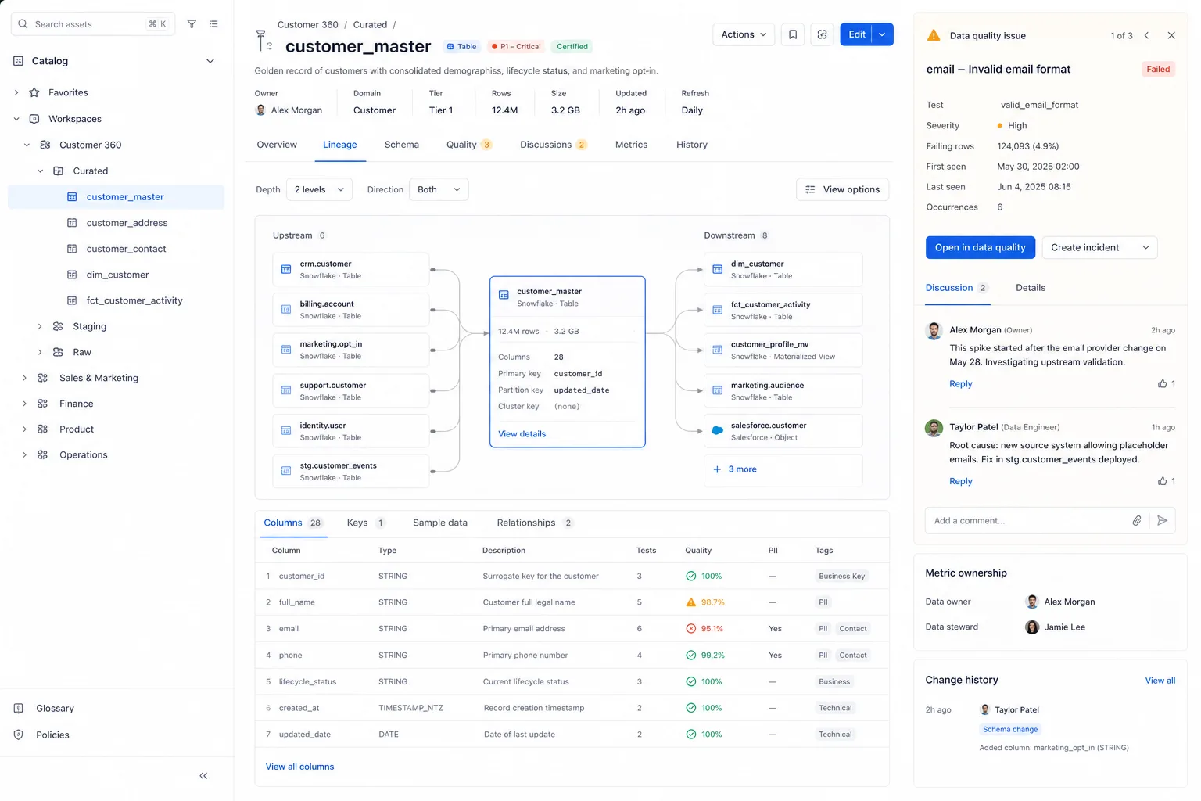The height and width of the screenshot is (801, 1201).
Task: Open the Details tab in issue panel
Action: click(1031, 288)
